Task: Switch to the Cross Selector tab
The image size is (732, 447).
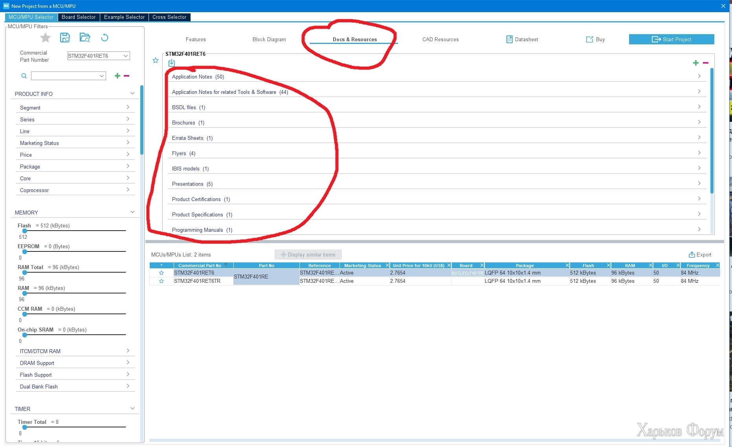Action: (x=169, y=17)
